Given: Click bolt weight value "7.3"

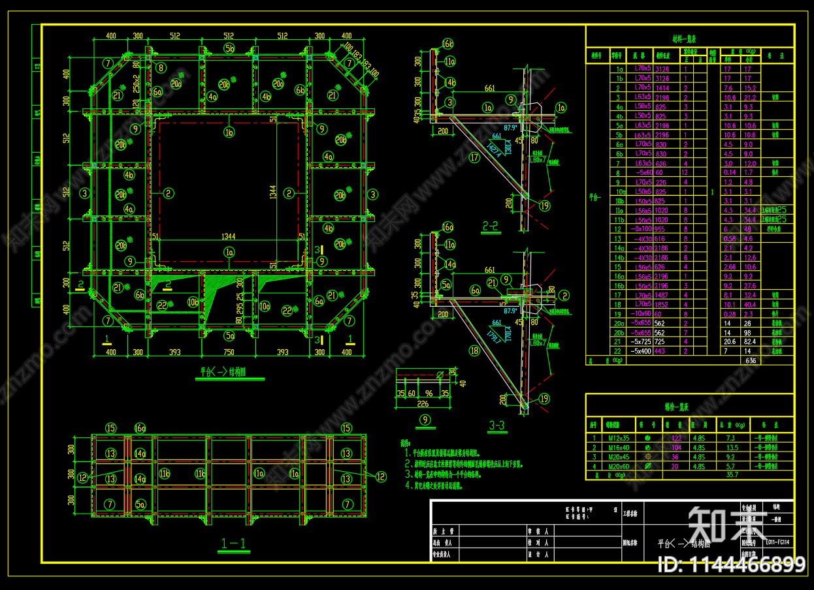Looking at the screenshot, I should [x=731, y=439].
